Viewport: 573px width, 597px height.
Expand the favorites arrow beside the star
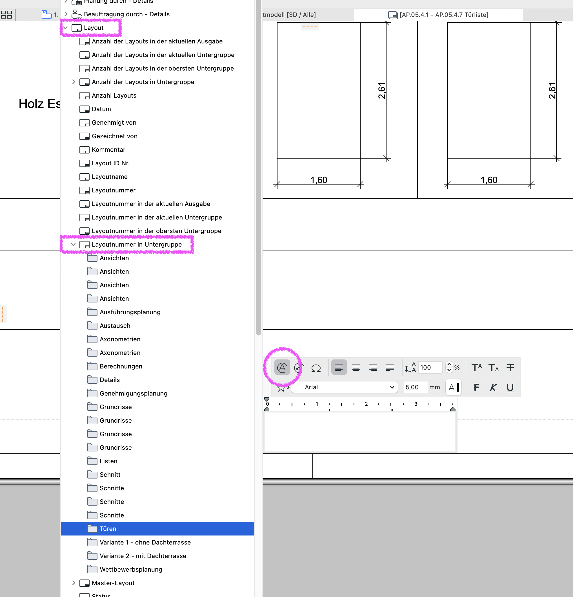coord(288,387)
